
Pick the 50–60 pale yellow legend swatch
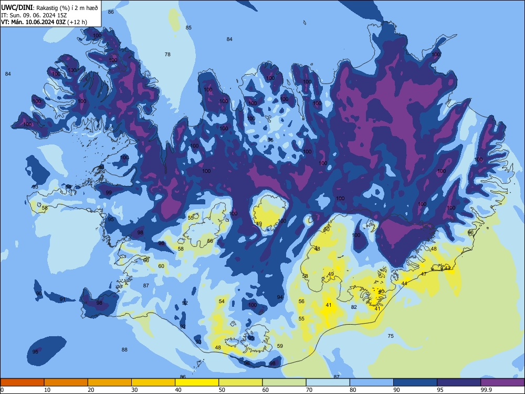coord(240,382)
